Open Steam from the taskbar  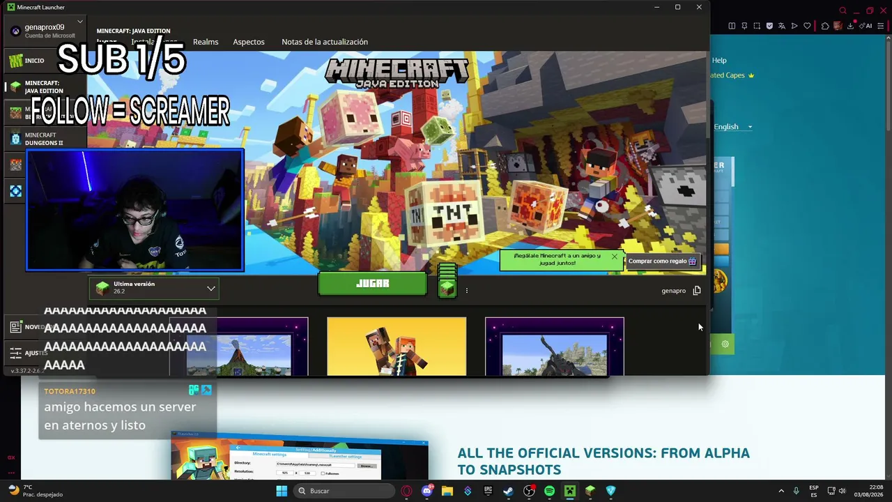(x=509, y=491)
